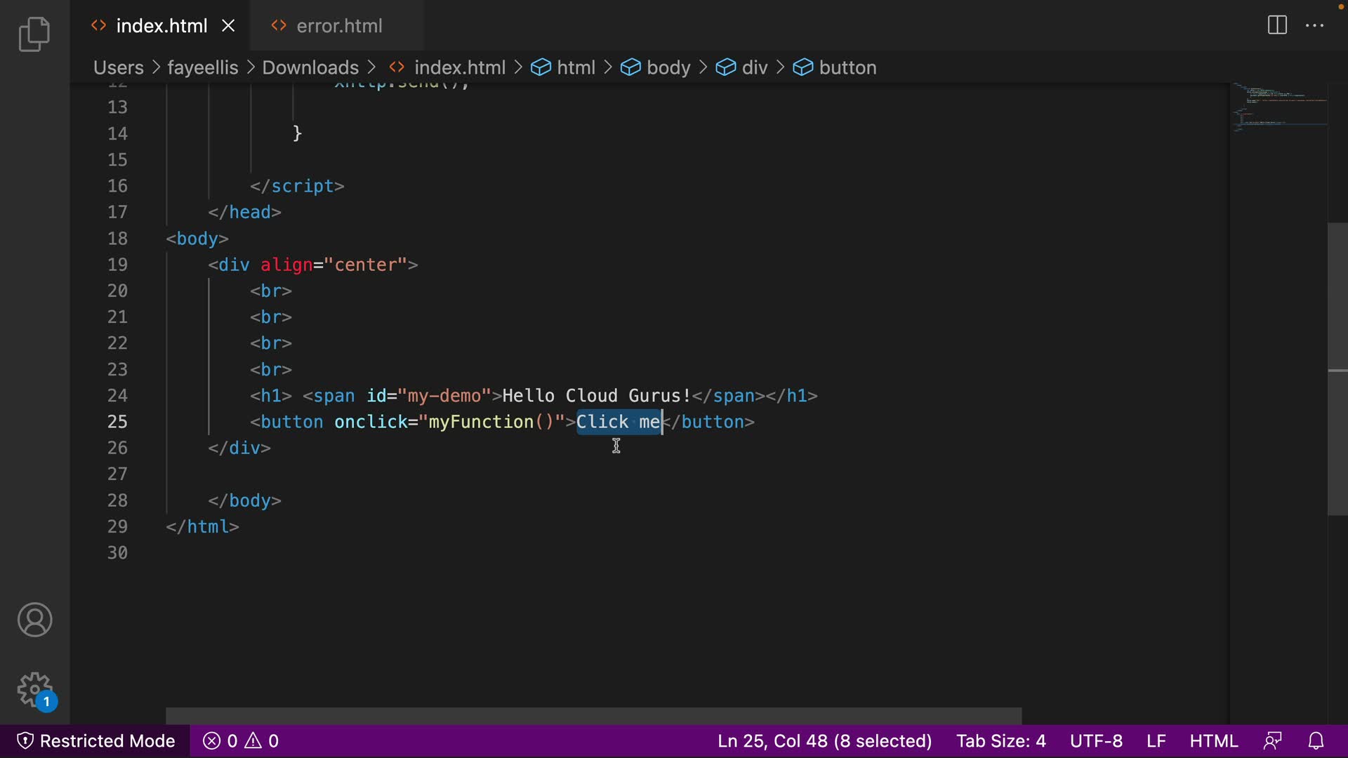Screen dimensions: 1348x758
Task: Click the feedback icon in status bar
Action: click(x=1273, y=741)
